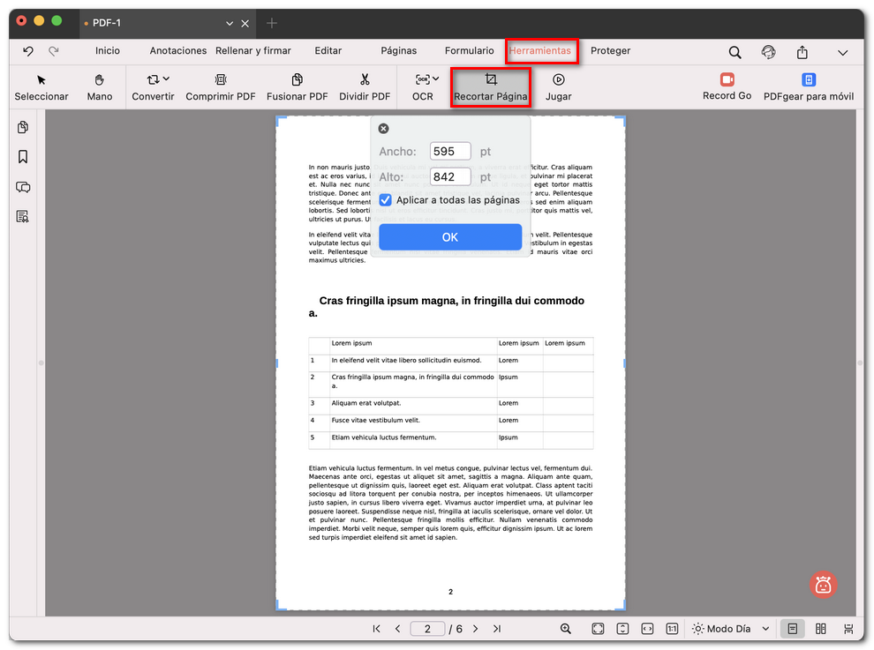Open the page thumbnails panel
Viewport: 874px width, 650px height.
[22, 127]
